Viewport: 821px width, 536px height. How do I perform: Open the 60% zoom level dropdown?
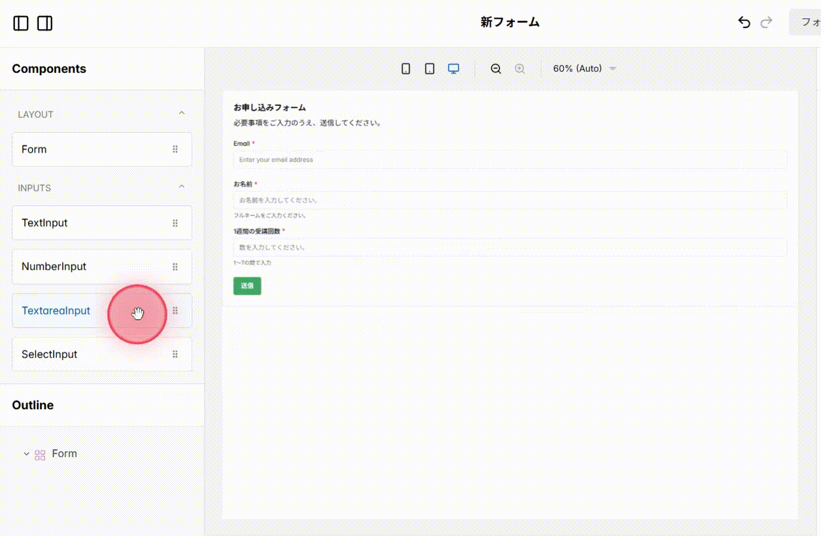click(x=583, y=68)
